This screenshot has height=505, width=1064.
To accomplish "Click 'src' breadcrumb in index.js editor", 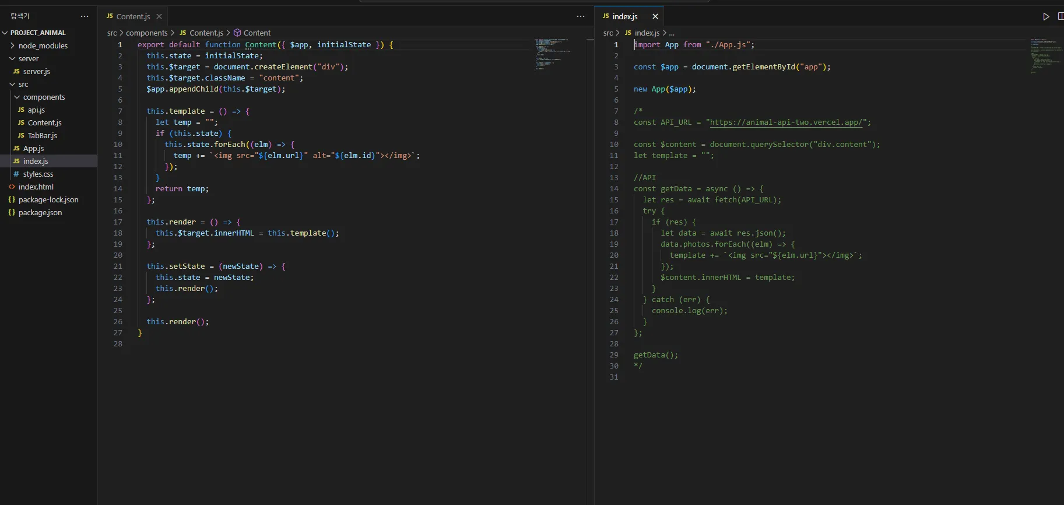I will [x=608, y=33].
